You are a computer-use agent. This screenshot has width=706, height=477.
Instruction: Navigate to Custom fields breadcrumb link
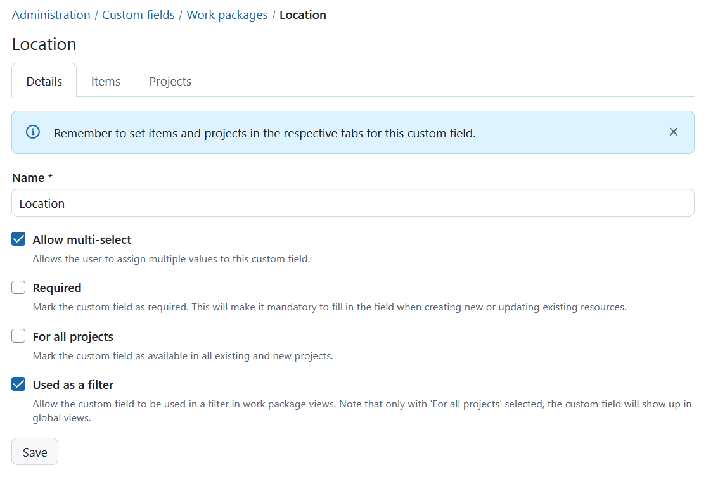point(138,15)
